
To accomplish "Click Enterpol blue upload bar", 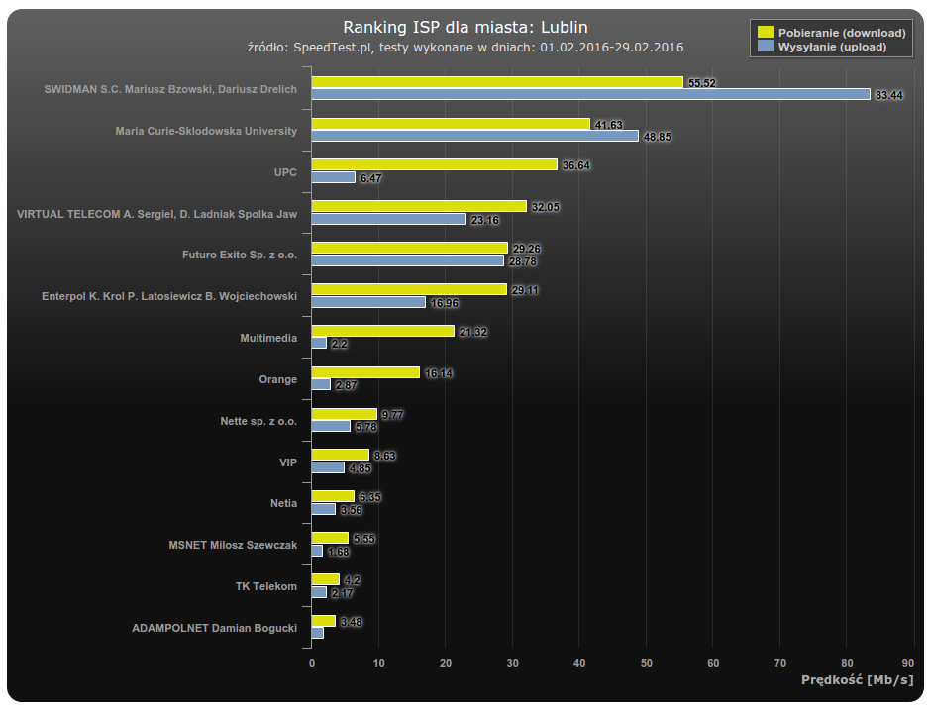I will [x=368, y=302].
